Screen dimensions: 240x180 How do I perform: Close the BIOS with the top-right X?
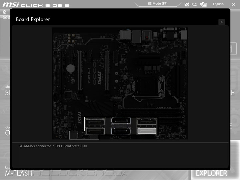[233, 5]
